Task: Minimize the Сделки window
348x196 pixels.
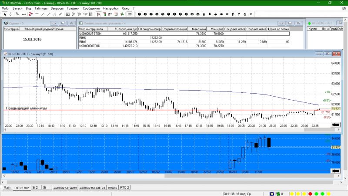Action: pyautogui.click(x=54, y=23)
